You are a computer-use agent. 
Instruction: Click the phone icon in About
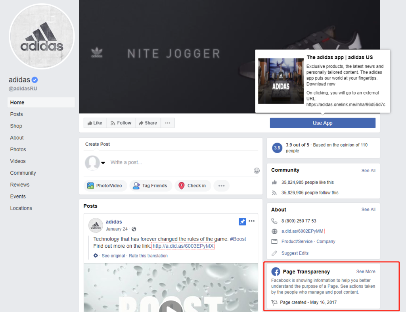274,221
